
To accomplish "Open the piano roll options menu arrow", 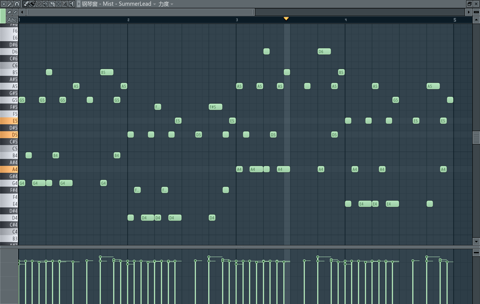I will [x=4, y=4].
